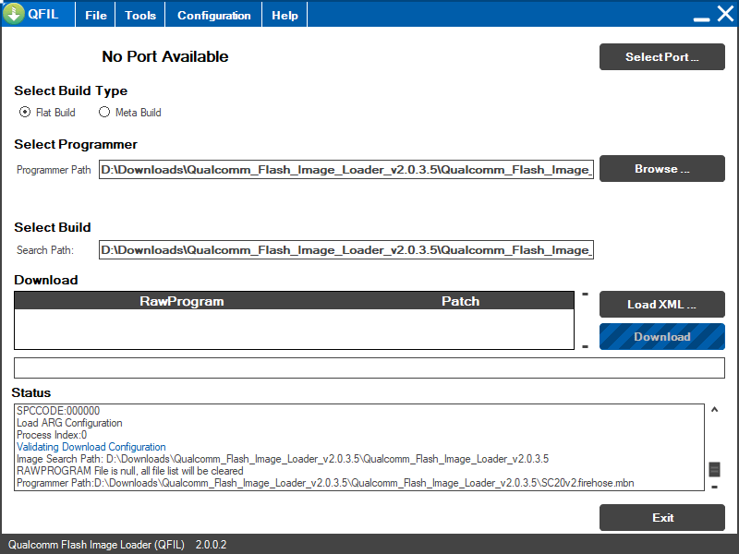Click the Exit button
Image resolution: width=739 pixels, height=554 pixels.
(x=662, y=517)
